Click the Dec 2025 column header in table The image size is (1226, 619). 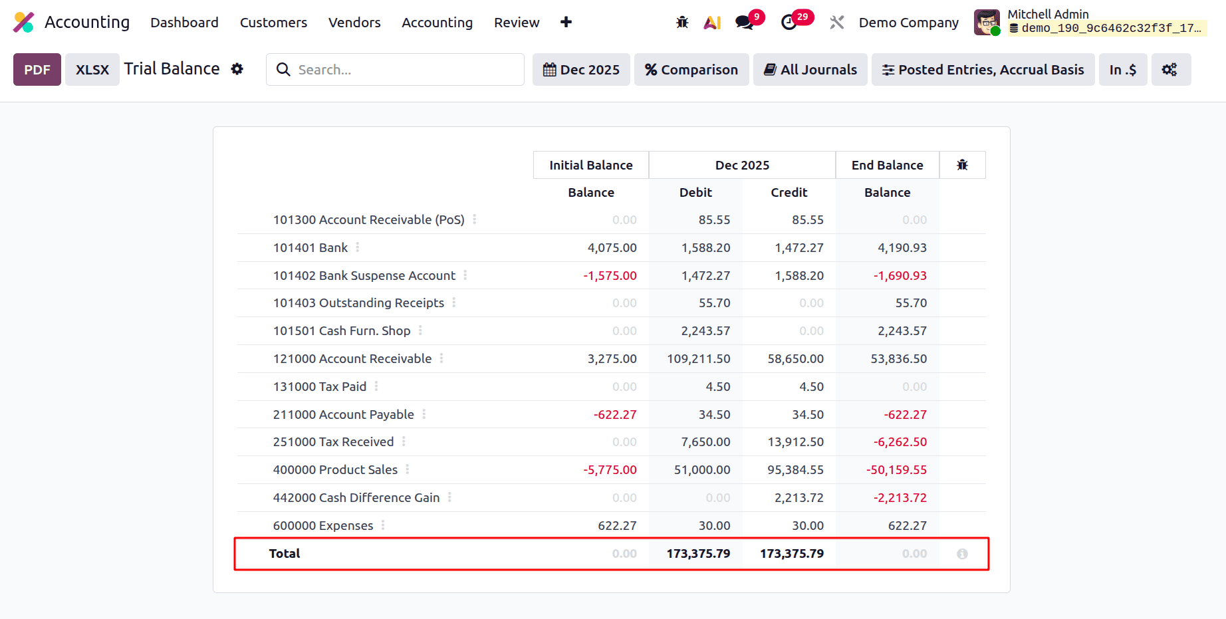click(x=742, y=165)
